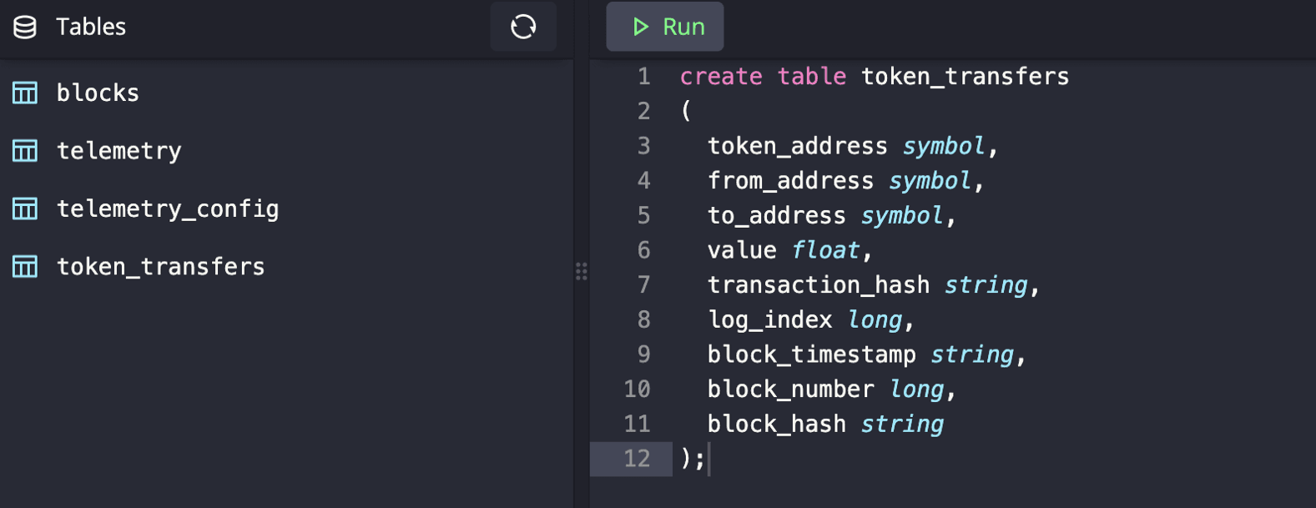Open the telemetry table entry
This screenshot has height=508, width=1316.
(118, 151)
